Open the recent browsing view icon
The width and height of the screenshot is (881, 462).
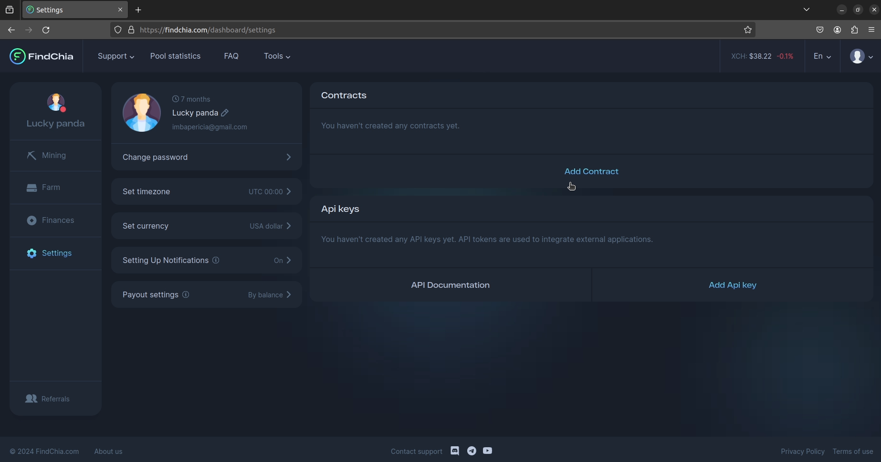pyautogui.click(x=10, y=10)
